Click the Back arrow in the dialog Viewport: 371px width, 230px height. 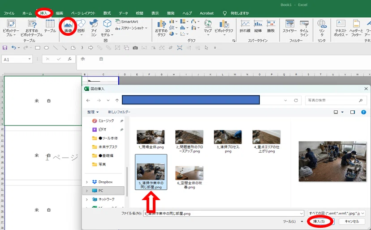coord(88,100)
